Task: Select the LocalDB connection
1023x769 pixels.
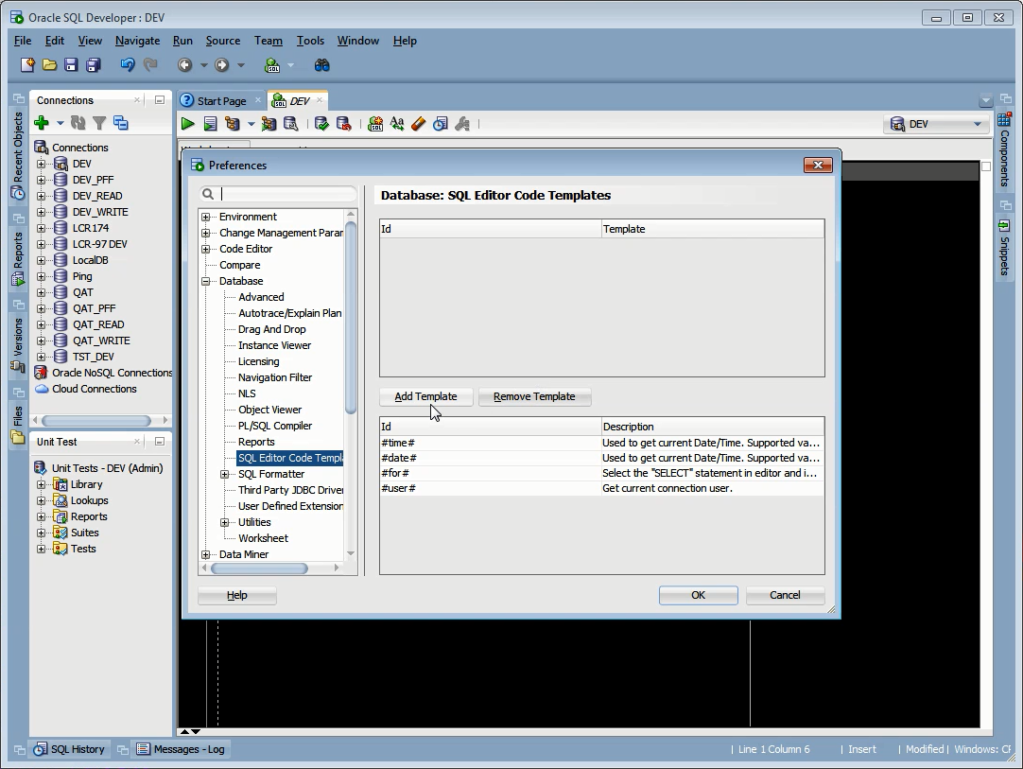Action: coord(90,260)
